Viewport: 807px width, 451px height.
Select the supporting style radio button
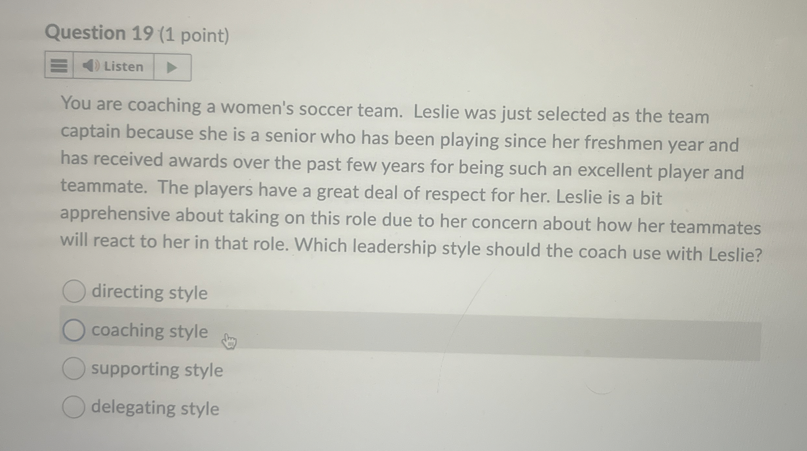point(74,369)
